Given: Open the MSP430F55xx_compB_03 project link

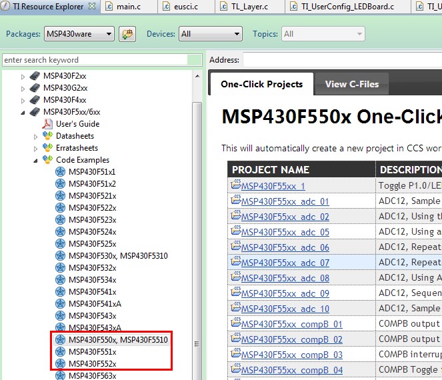Looking at the screenshot, I should tap(292, 355).
